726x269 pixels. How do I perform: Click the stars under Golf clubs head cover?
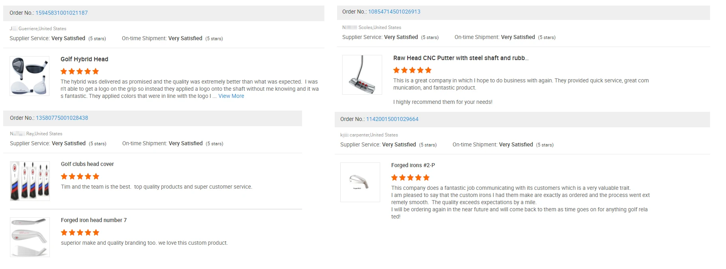point(80,177)
